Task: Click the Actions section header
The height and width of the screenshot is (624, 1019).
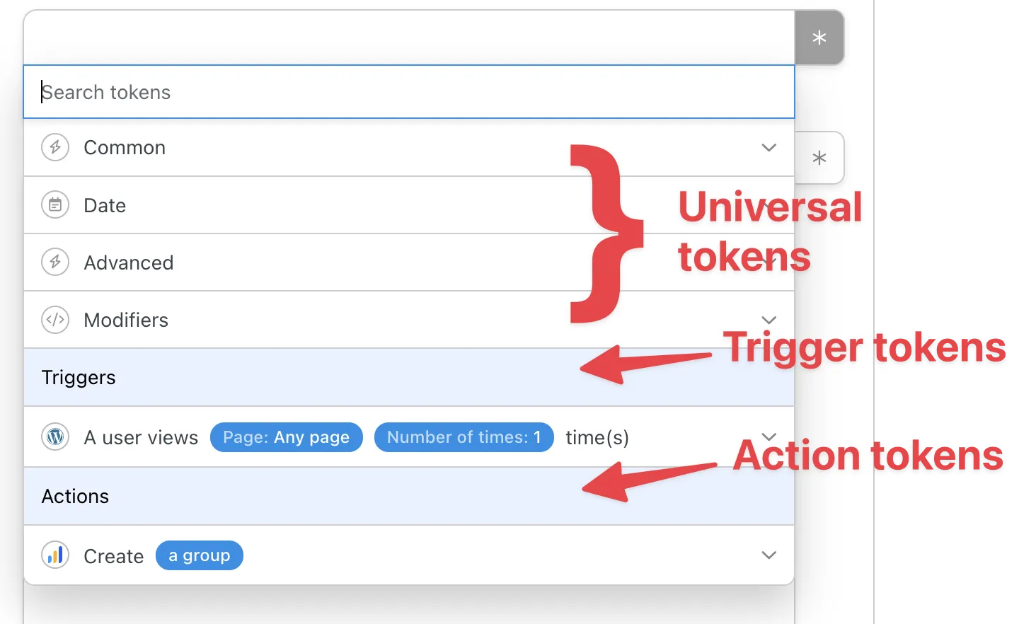Action: 75,496
